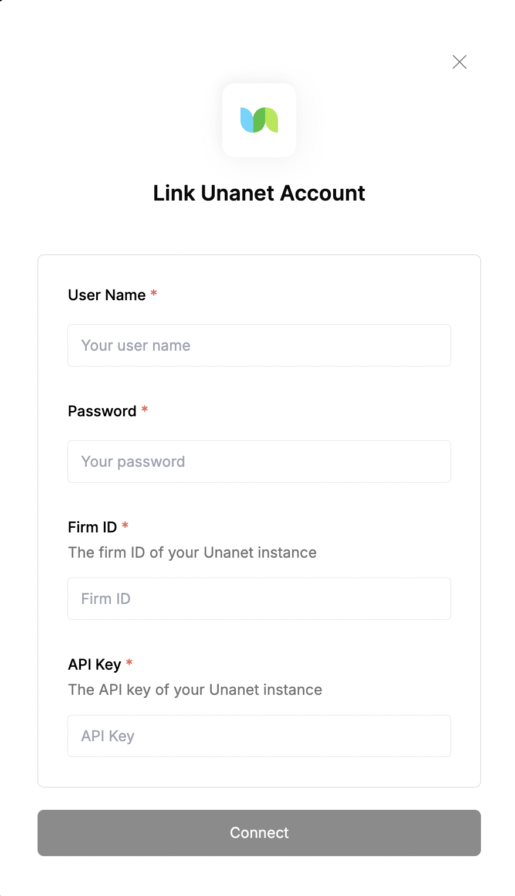Click 'The firm ID of your Unanet instance' text
The height and width of the screenshot is (896, 515).
[192, 552]
